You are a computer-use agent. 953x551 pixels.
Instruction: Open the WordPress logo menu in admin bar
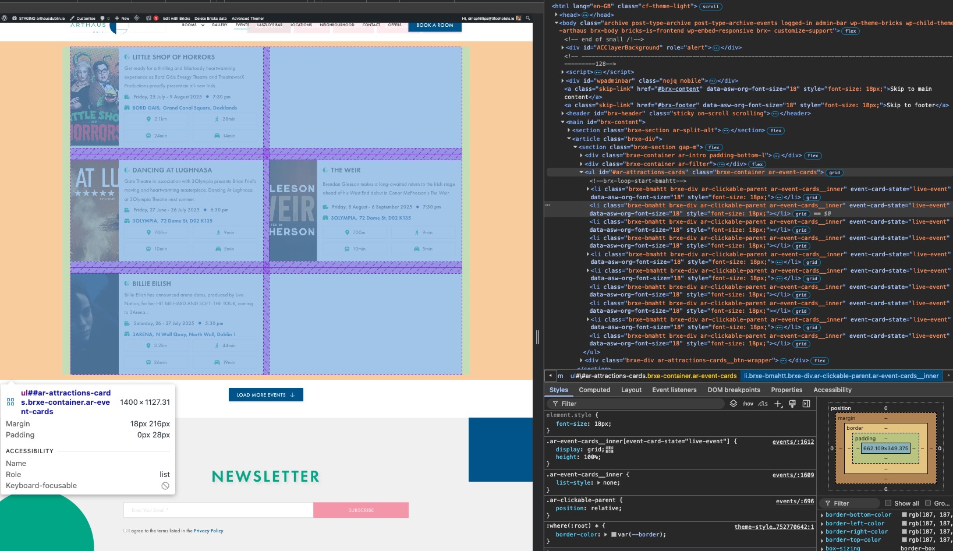[x=4, y=18]
